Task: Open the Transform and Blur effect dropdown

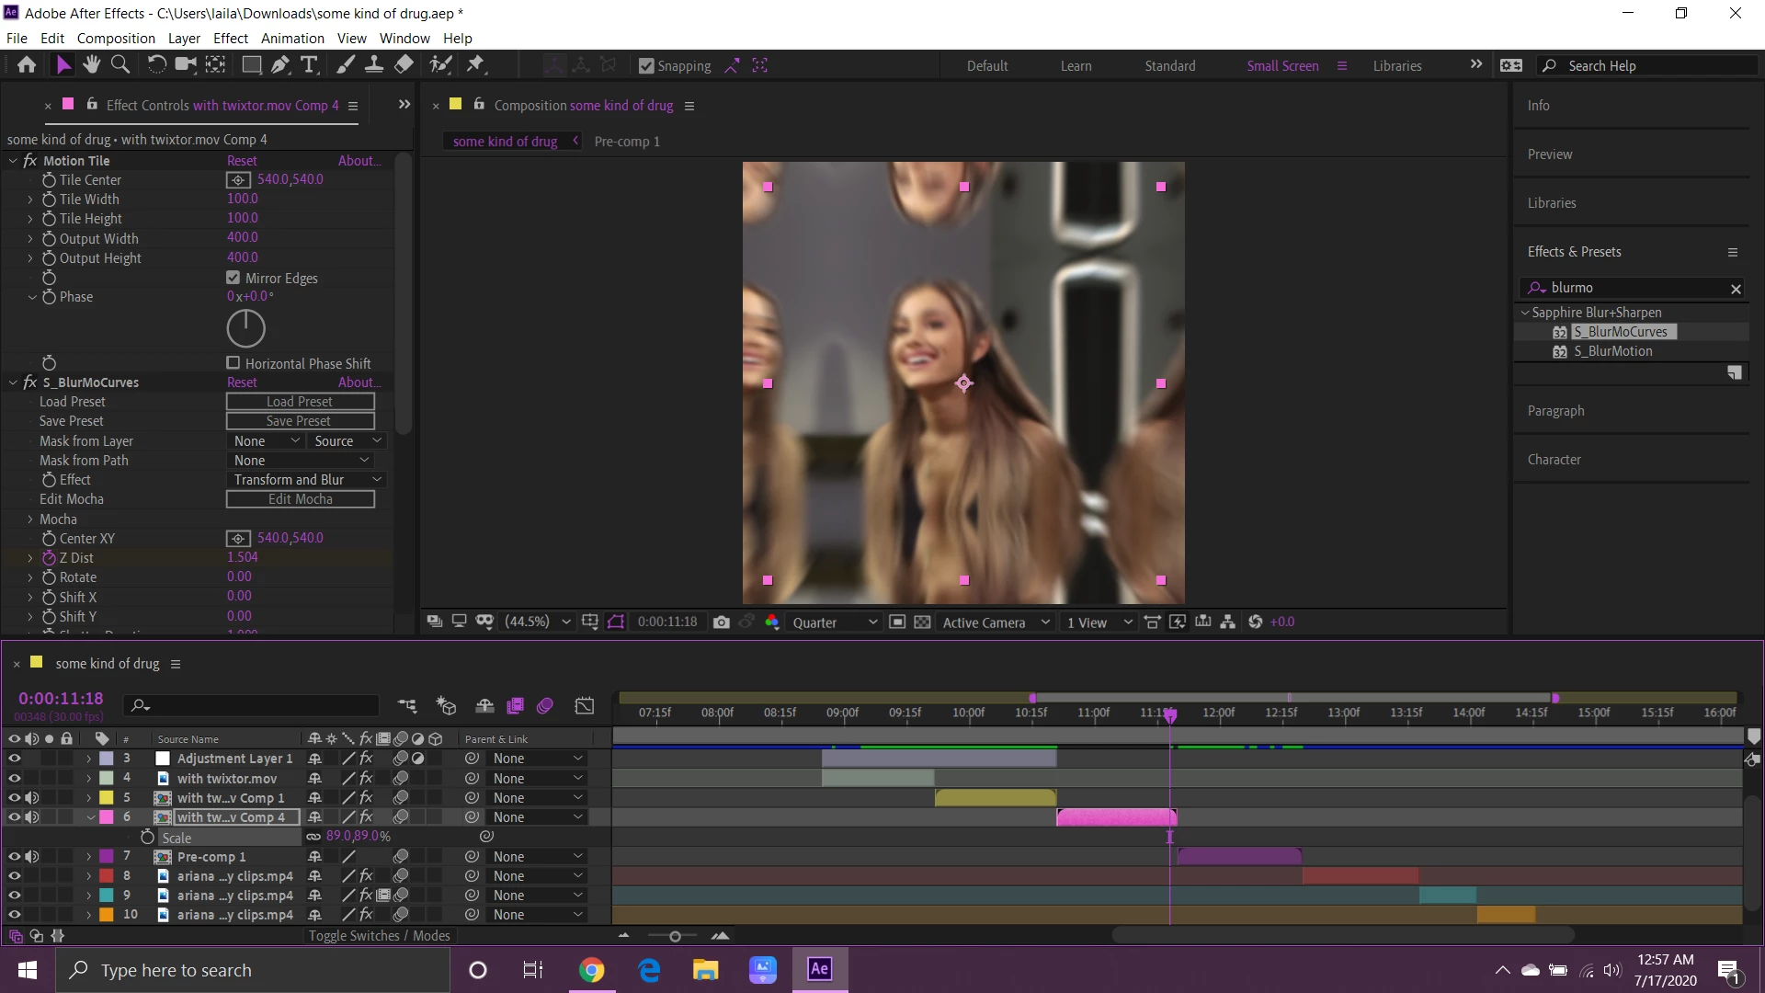Action: click(x=305, y=480)
